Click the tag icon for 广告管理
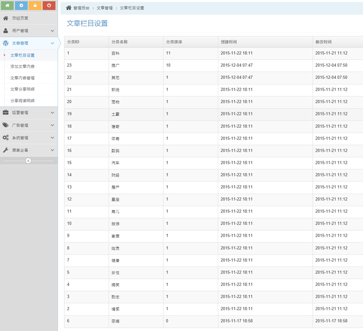Image resolution: width=363 pixels, height=331 pixels. pyautogui.click(x=6, y=125)
